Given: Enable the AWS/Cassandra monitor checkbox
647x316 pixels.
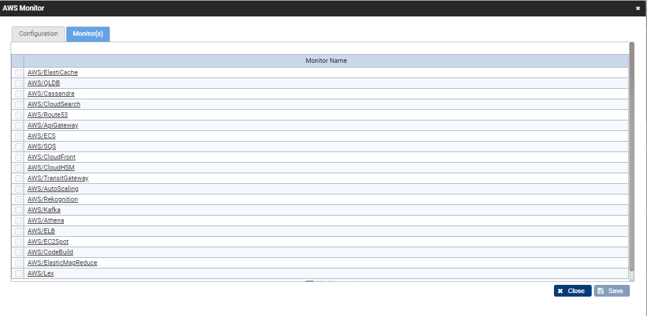Looking at the screenshot, I should click(19, 94).
